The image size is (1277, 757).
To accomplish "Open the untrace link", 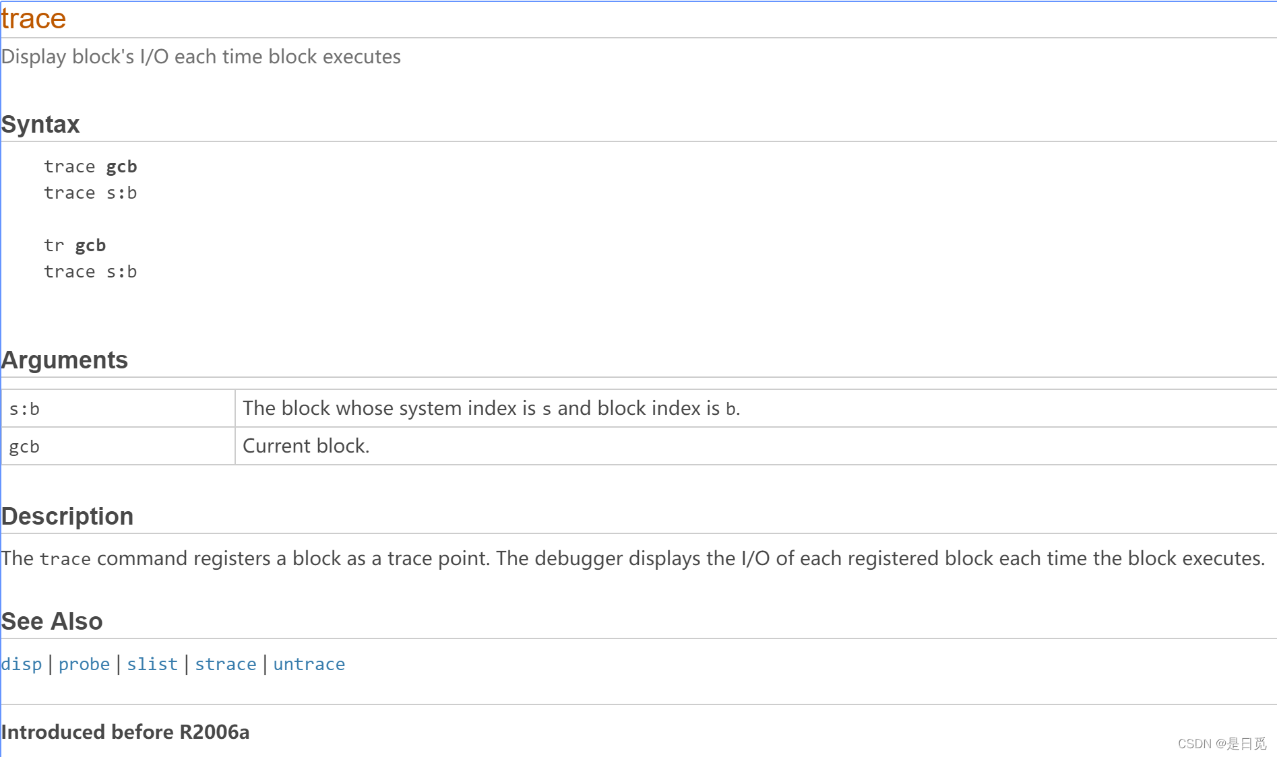I will pos(309,664).
